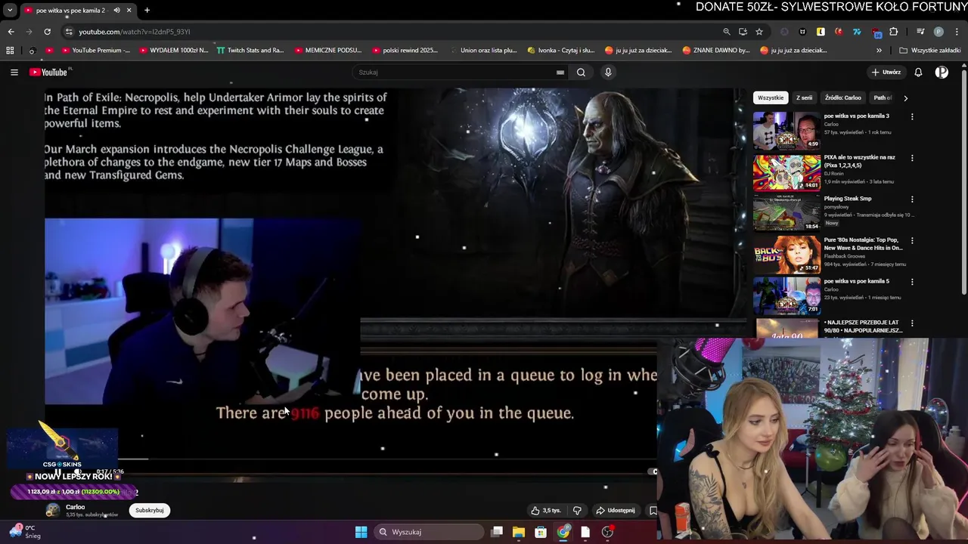Screen dimensions: 968x544
Task: Open the on-screen keyboard icon in search box
Action: click(560, 73)
